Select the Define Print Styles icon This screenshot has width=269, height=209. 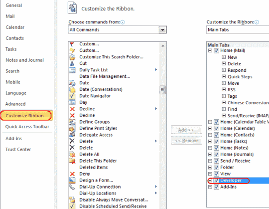pyautogui.click(x=72, y=128)
